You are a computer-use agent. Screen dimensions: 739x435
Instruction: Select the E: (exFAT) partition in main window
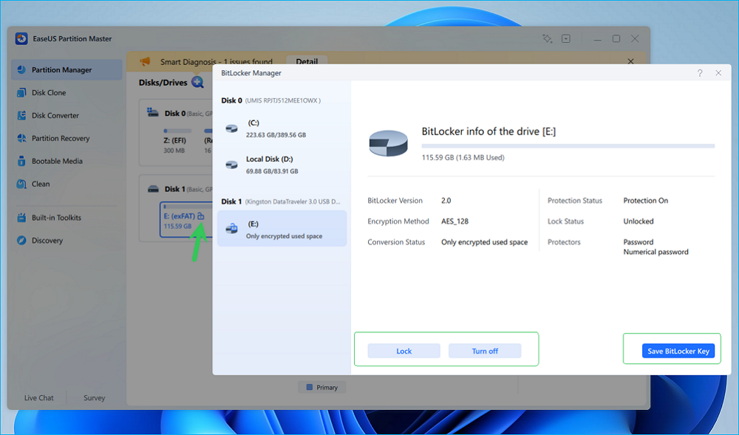click(x=185, y=220)
